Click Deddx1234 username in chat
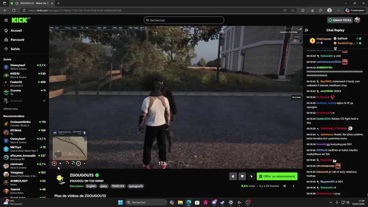The image size is (368, 207). coord(323,119)
